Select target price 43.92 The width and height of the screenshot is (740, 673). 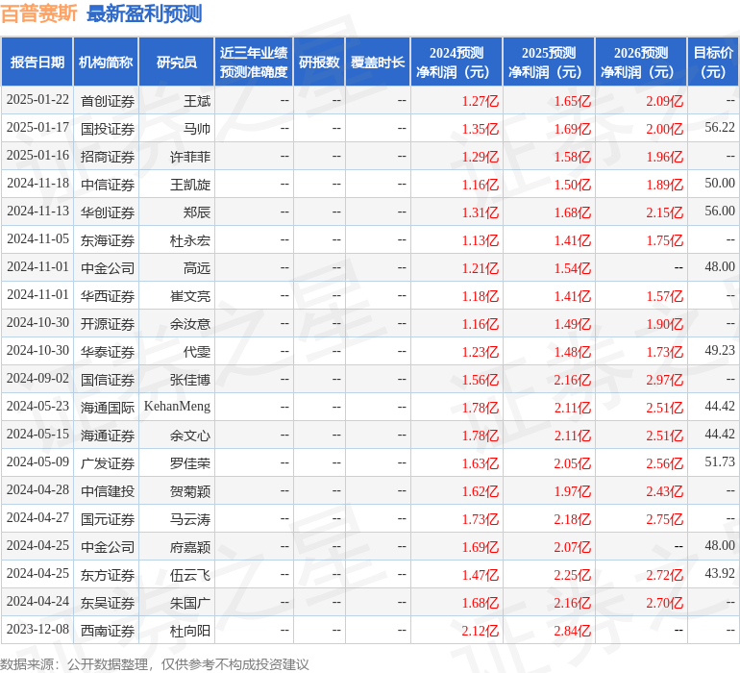coord(720,573)
